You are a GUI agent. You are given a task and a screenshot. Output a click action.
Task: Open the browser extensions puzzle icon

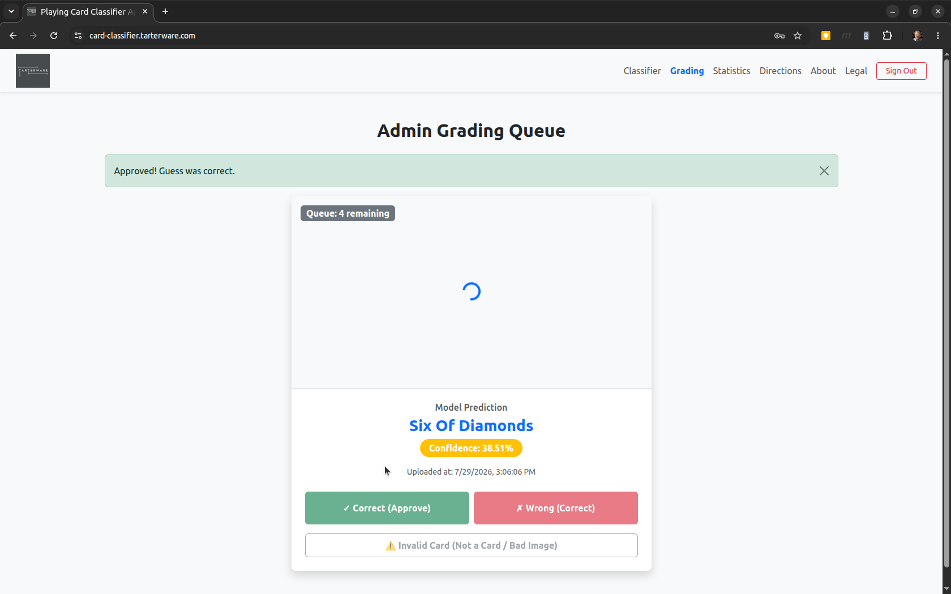[x=887, y=36]
